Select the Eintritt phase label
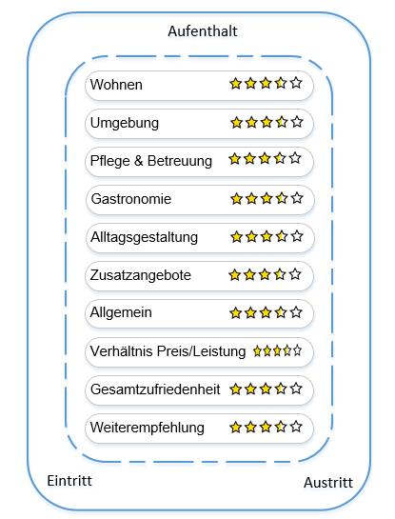The width and height of the screenshot is (395, 519). click(x=69, y=481)
